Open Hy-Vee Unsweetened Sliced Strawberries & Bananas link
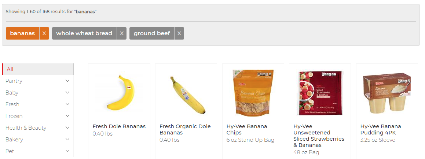This screenshot has width=425, height=159. pos(319,136)
